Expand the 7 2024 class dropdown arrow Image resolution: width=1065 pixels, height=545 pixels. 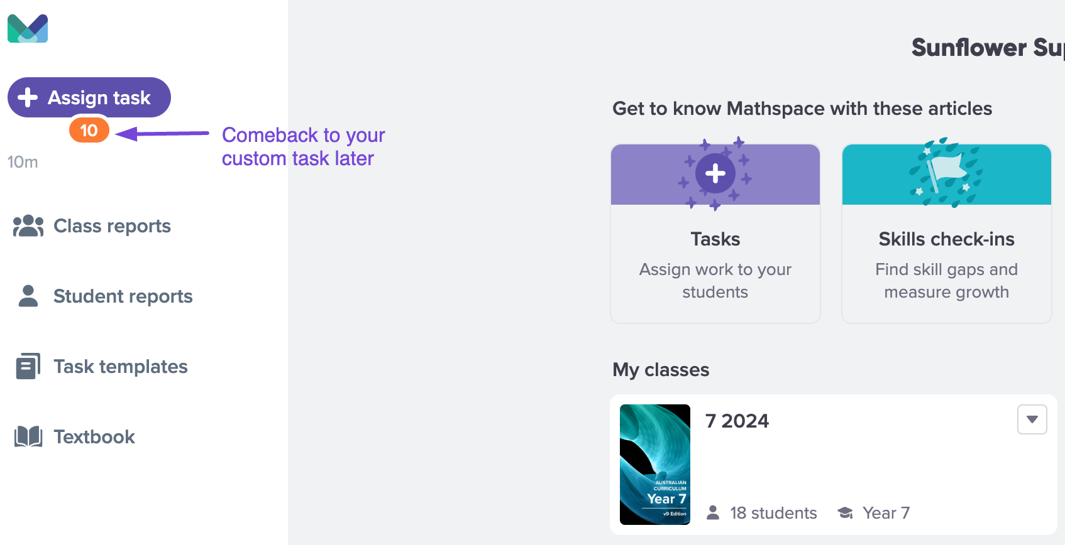pyautogui.click(x=1032, y=419)
